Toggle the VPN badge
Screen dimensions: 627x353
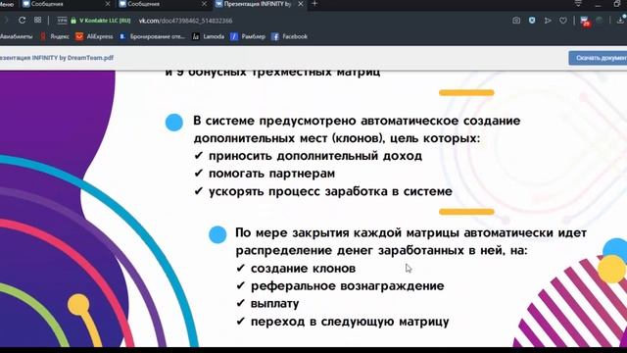62,21
